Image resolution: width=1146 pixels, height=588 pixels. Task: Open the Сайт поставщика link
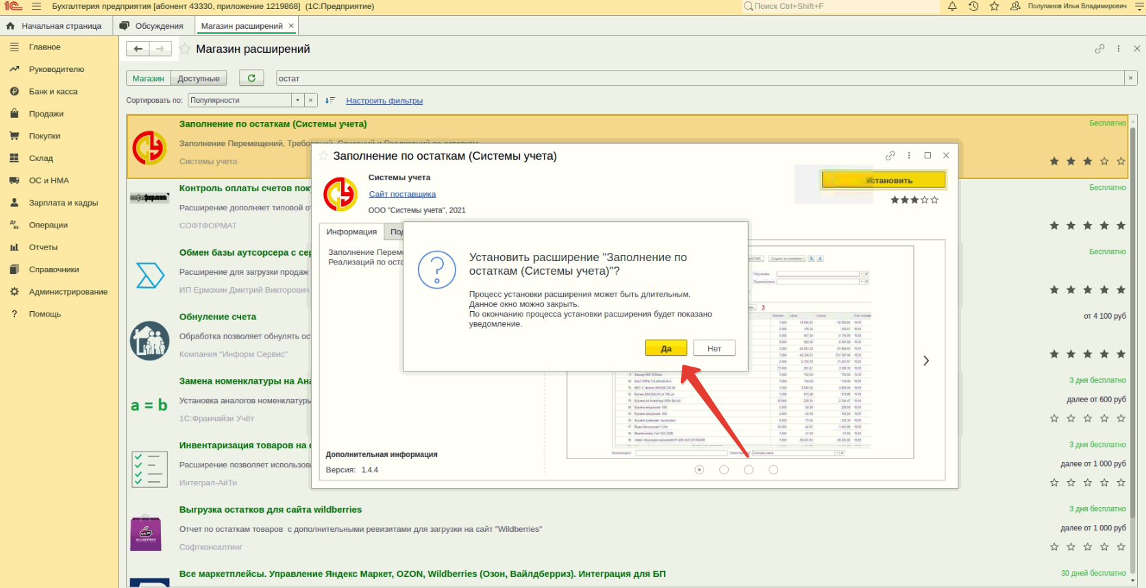tap(402, 194)
